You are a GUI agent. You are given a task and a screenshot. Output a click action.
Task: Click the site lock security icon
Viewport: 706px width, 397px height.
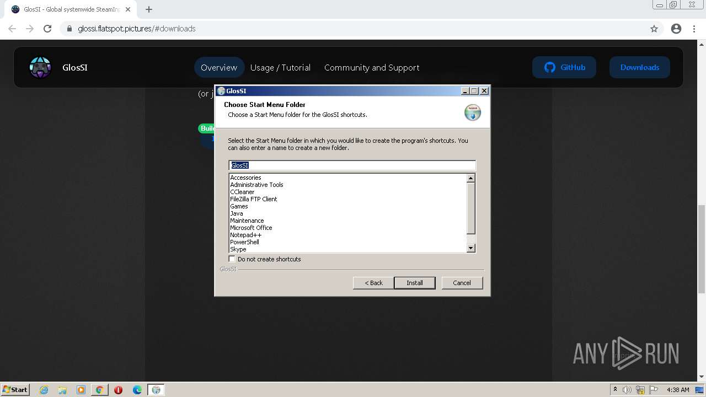point(69,29)
